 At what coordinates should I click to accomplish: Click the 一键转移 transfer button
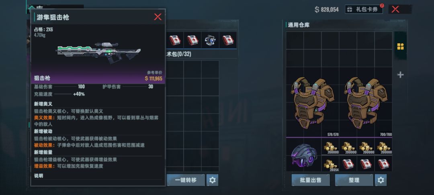(x=186, y=180)
